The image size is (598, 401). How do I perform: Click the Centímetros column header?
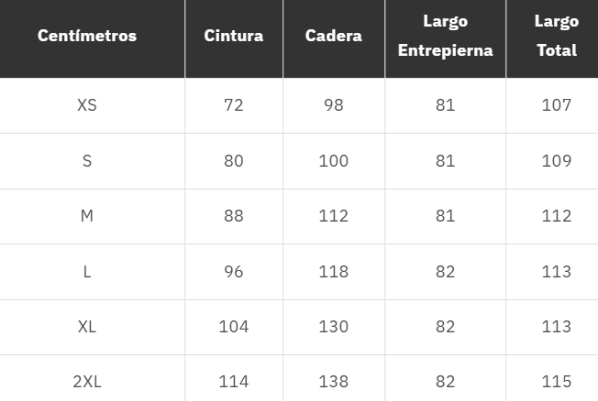87,37
